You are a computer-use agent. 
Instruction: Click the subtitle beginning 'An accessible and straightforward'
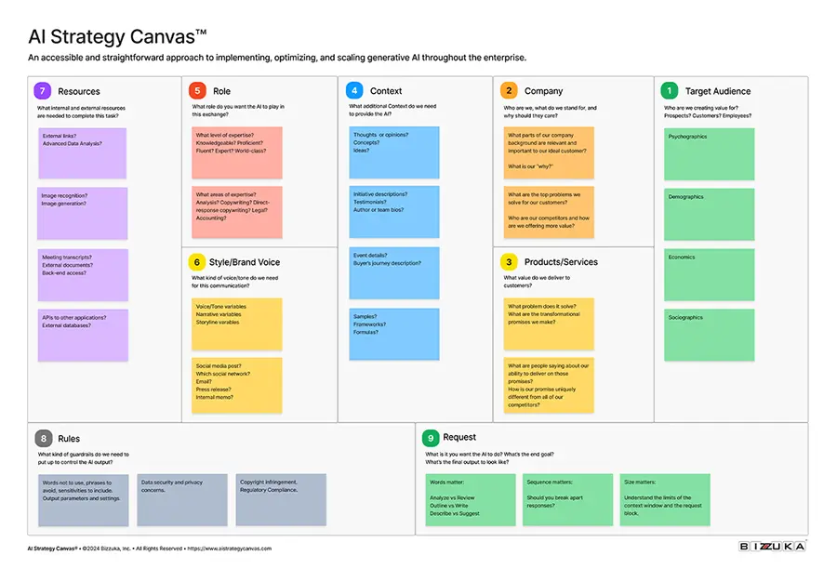click(x=277, y=58)
